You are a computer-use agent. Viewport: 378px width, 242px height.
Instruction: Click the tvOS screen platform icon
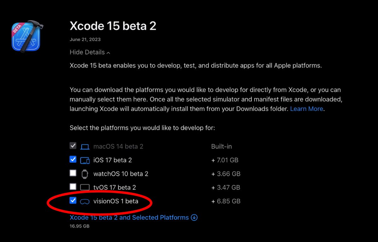85,187
